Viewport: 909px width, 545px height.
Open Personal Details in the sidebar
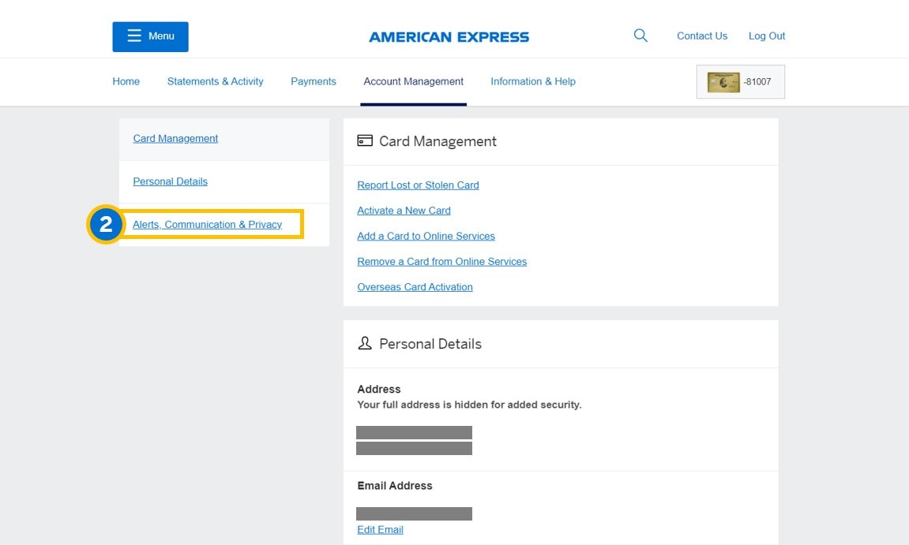170,181
